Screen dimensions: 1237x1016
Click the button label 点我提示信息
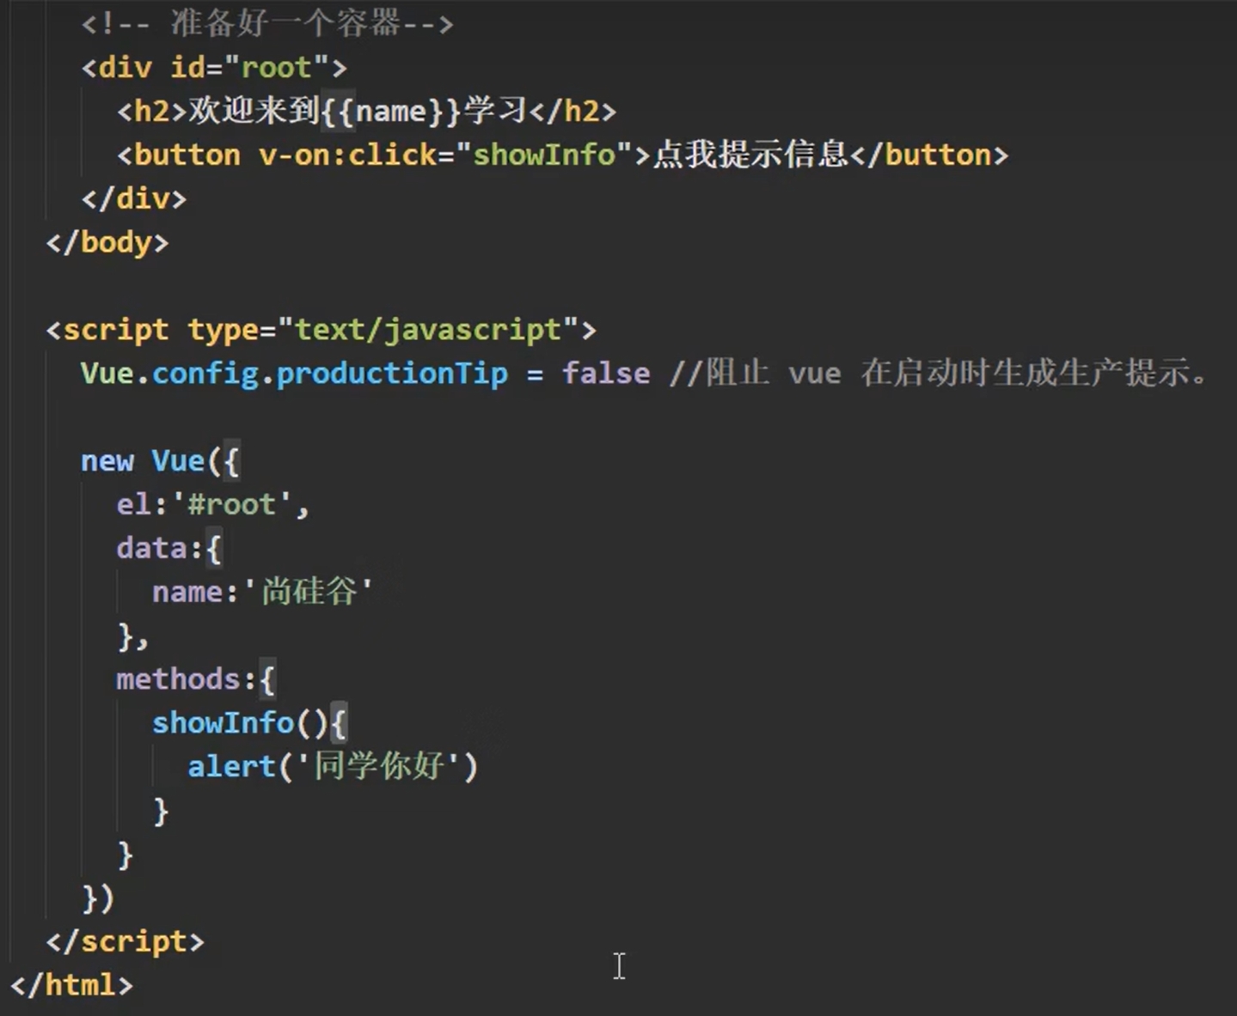point(751,155)
